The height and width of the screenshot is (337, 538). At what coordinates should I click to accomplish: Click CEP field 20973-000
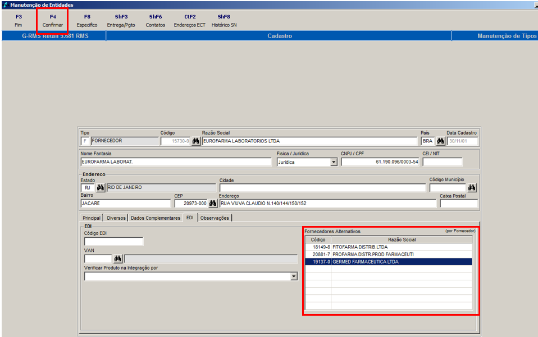pyautogui.click(x=191, y=204)
